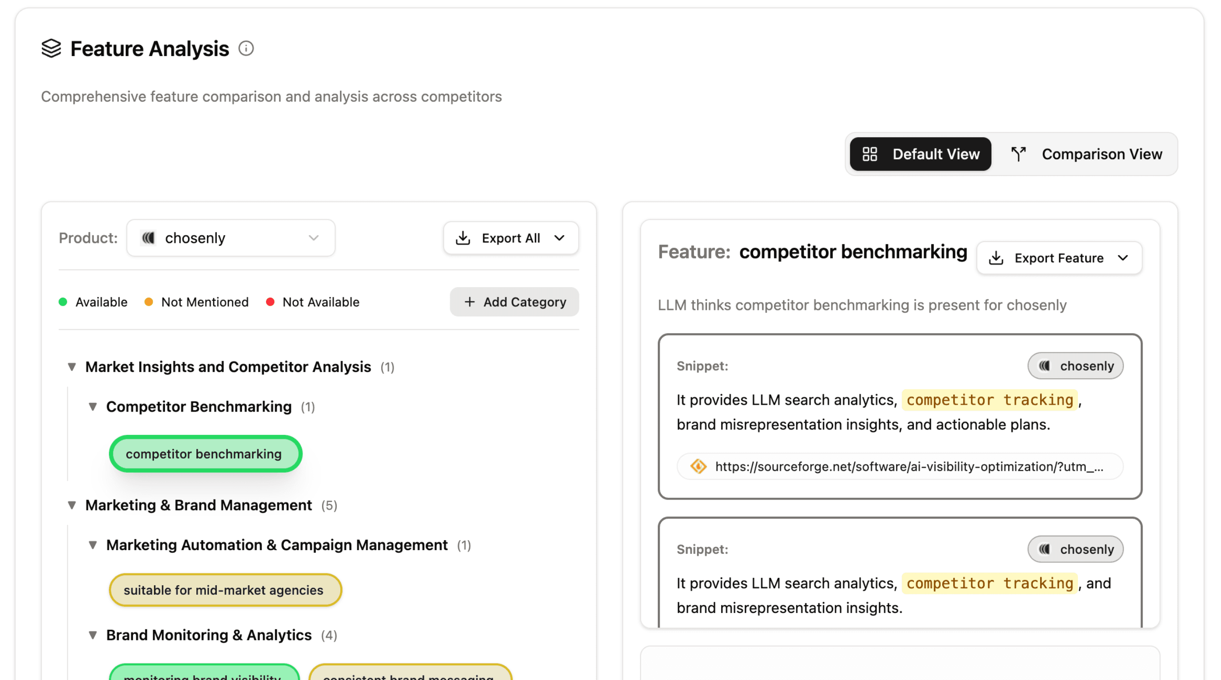Open the Export Feature menu
Viewport: 1221px width, 680px height.
[1059, 258]
